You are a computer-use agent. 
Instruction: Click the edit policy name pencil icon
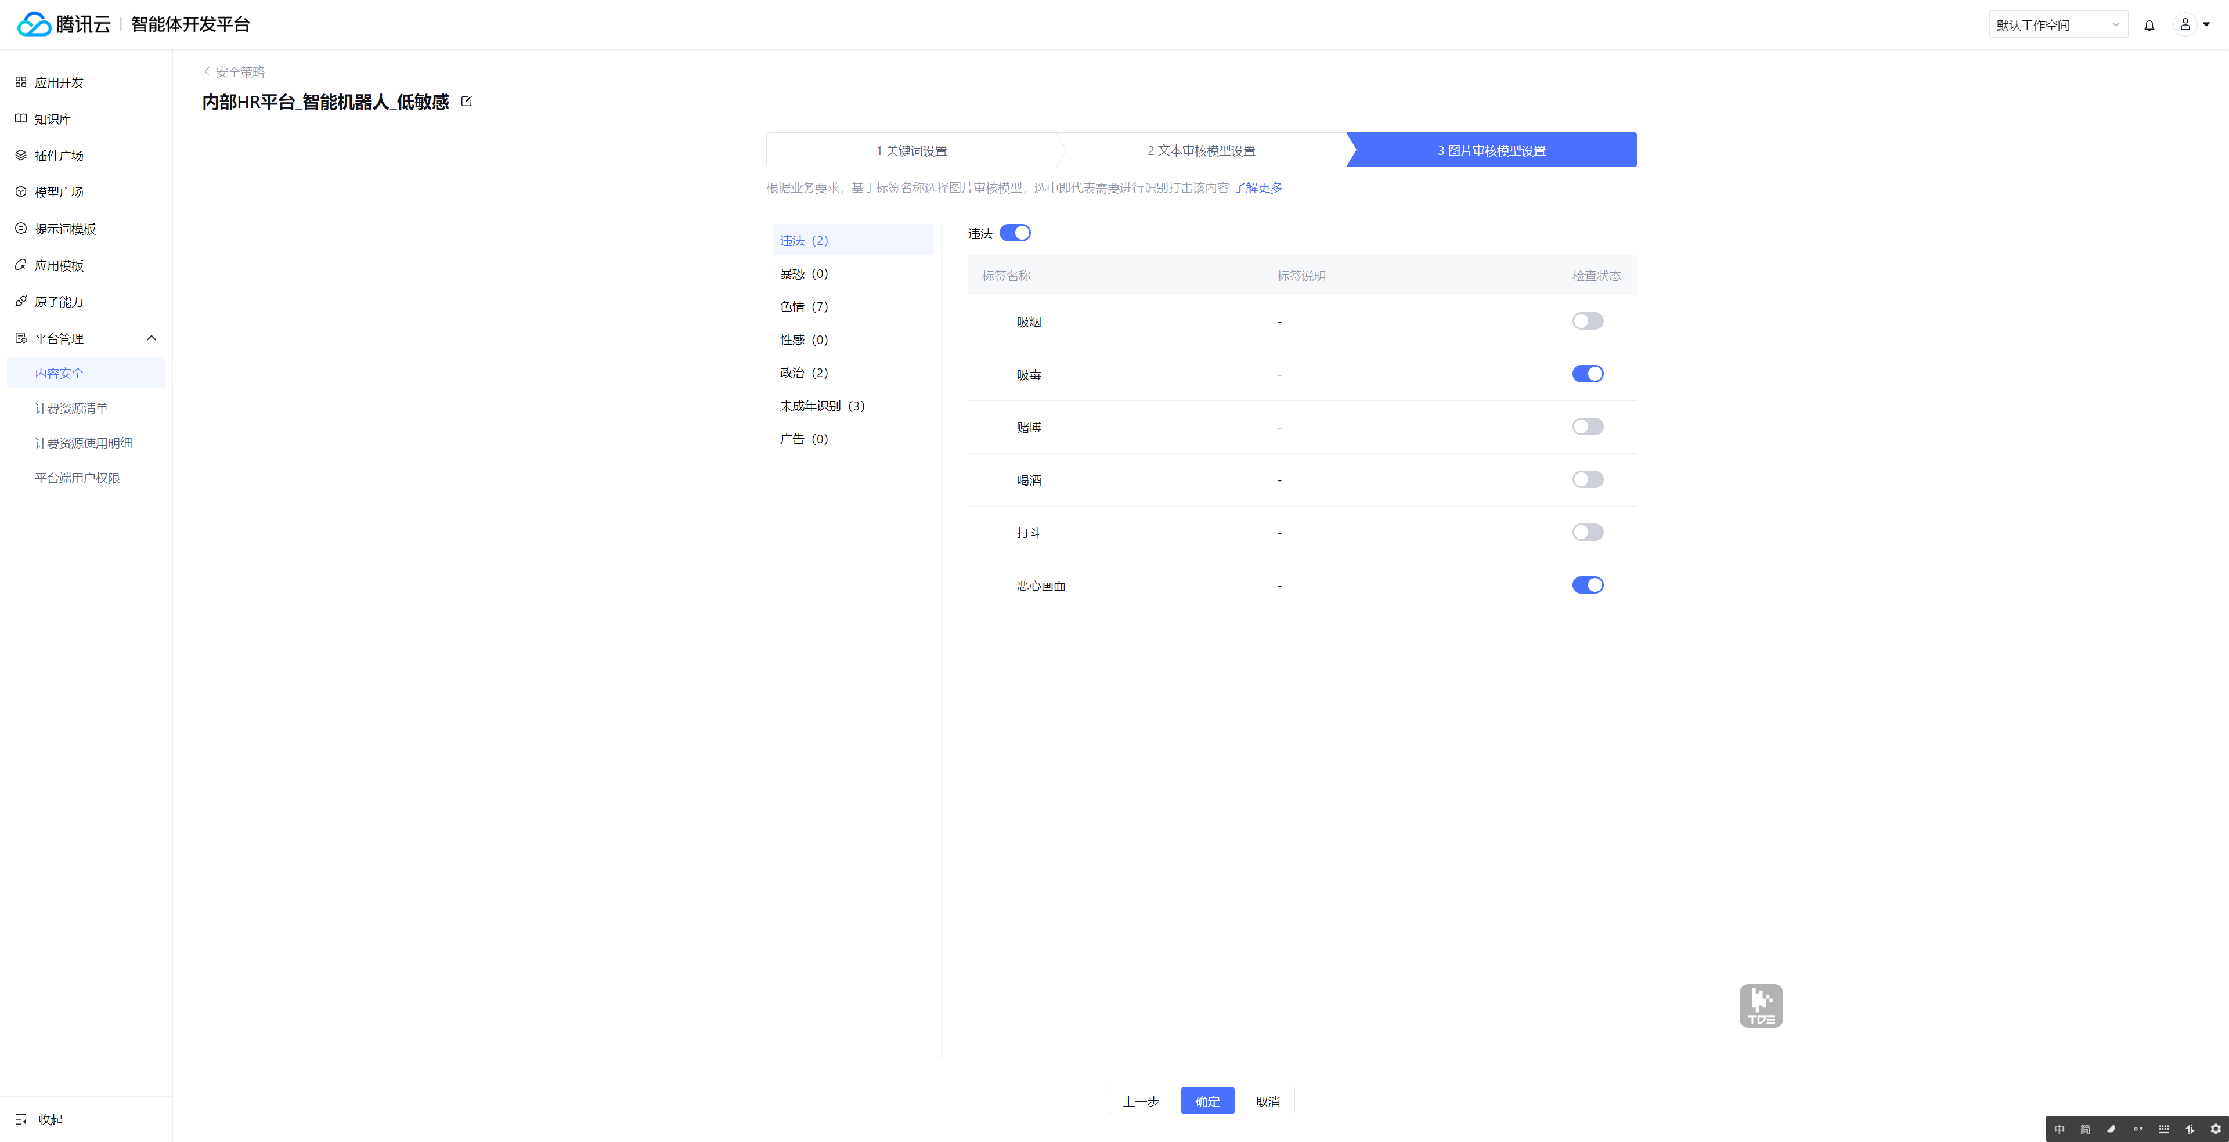[x=466, y=101]
